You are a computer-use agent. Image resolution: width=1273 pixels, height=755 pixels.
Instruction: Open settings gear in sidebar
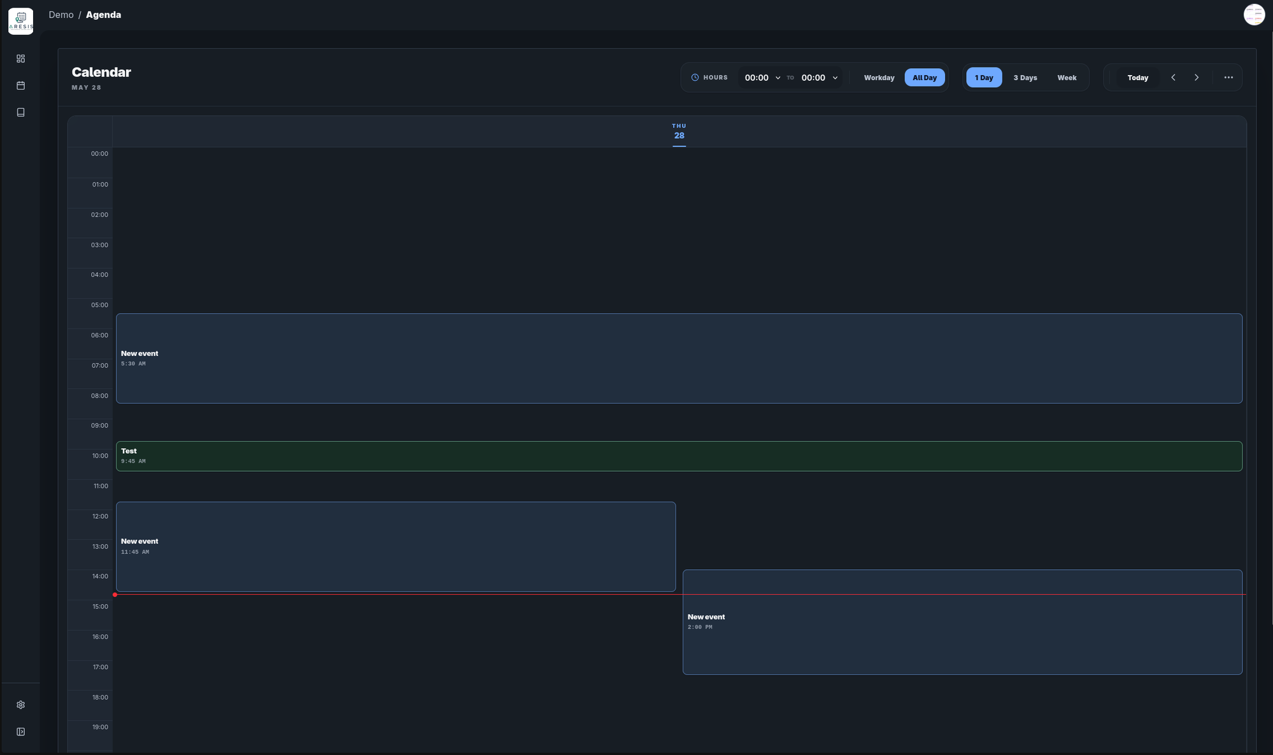tap(20, 705)
